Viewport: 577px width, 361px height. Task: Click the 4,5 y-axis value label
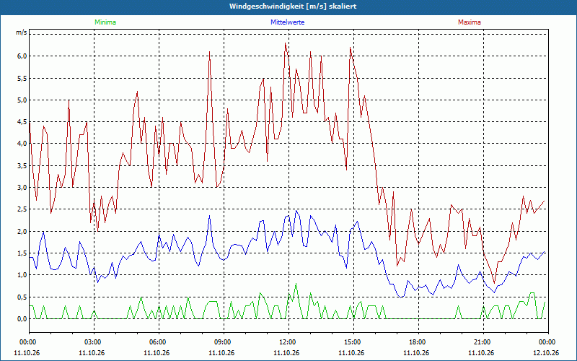[x=22, y=122]
